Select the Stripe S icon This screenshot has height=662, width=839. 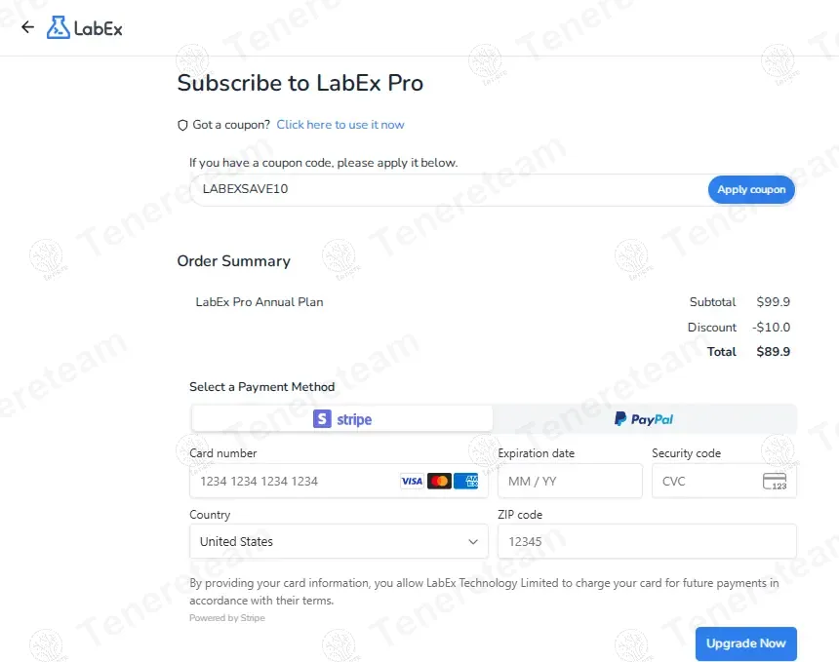coord(322,419)
